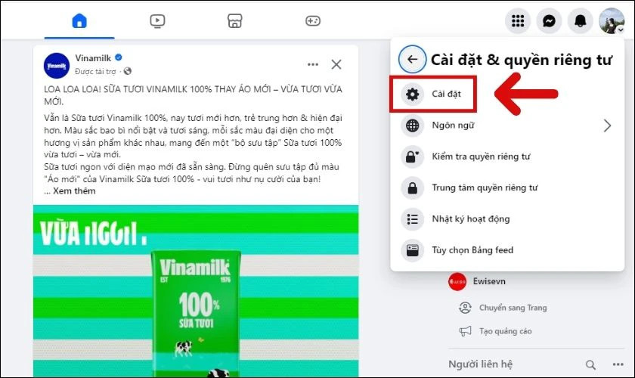Click the Vinamilk page name
635x378 pixels.
pos(93,58)
